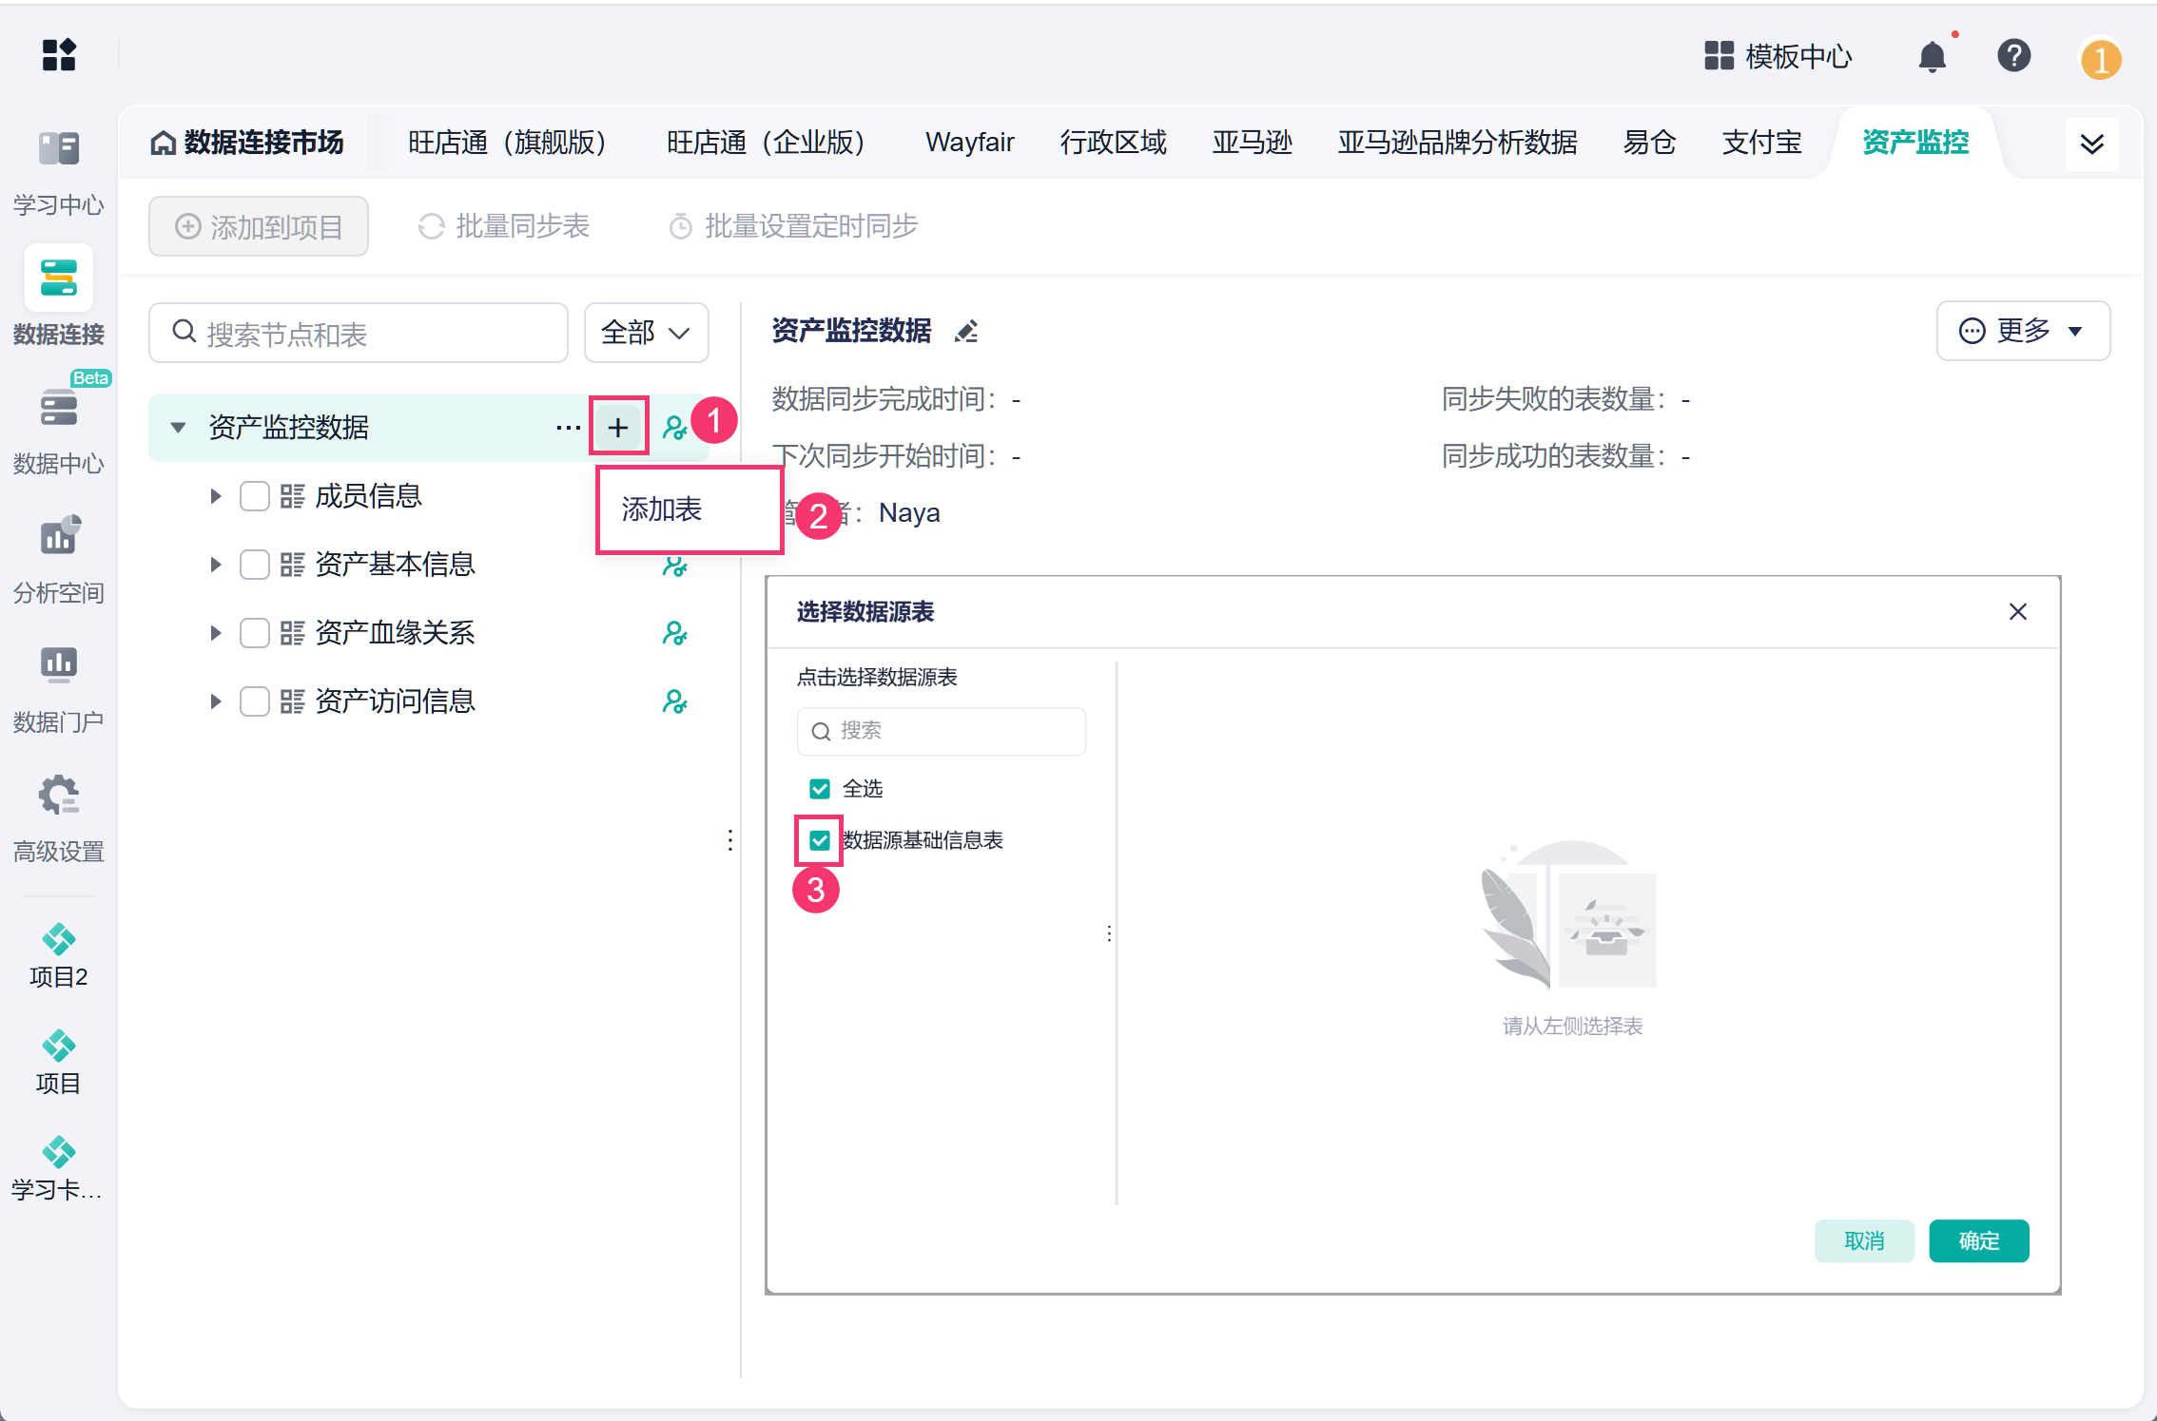Click permission icon on 资产血缘关系 row
The width and height of the screenshot is (2157, 1421).
674,633
